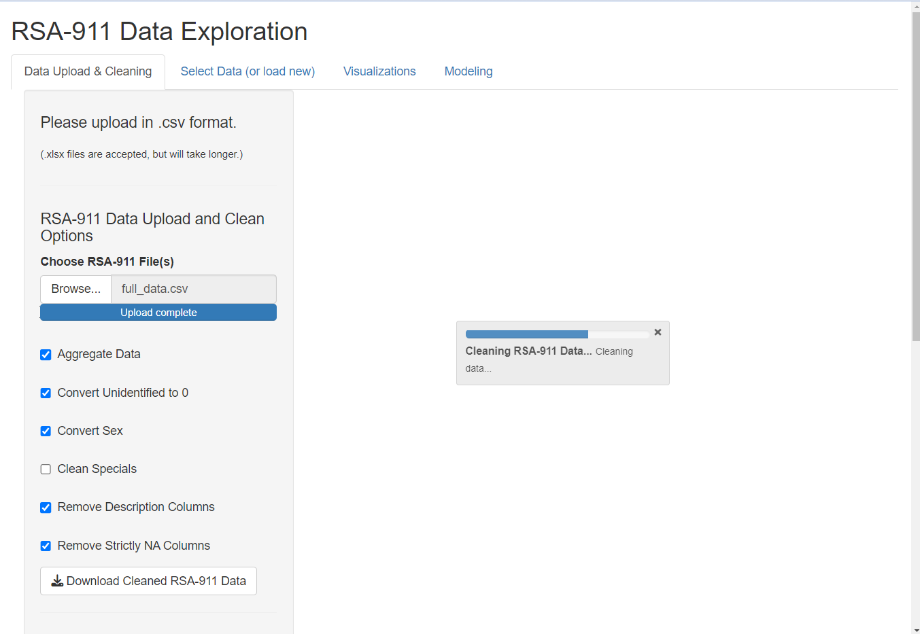Click the Browse... file button

coord(75,289)
